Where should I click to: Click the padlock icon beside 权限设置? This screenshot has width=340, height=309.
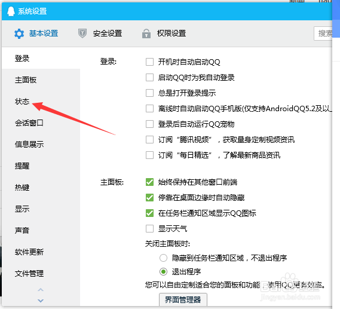146,33
